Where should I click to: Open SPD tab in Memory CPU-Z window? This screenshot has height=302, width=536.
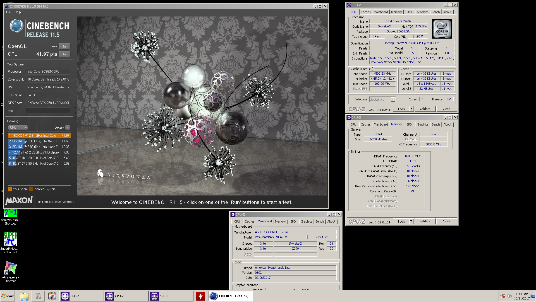[409, 124]
